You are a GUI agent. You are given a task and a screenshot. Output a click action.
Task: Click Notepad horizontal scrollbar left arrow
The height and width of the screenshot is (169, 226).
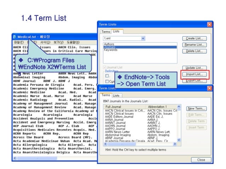pyautogui.click(x=15, y=158)
